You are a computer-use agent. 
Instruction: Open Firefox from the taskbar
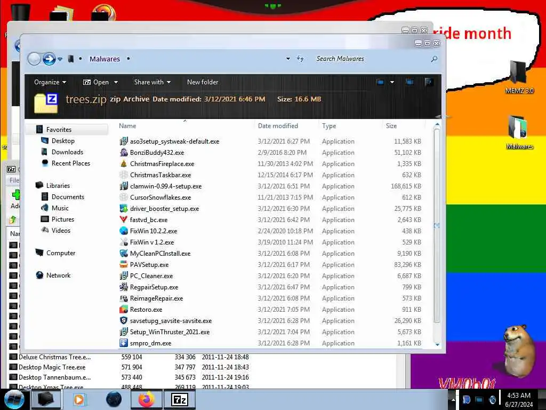[x=146, y=399]
